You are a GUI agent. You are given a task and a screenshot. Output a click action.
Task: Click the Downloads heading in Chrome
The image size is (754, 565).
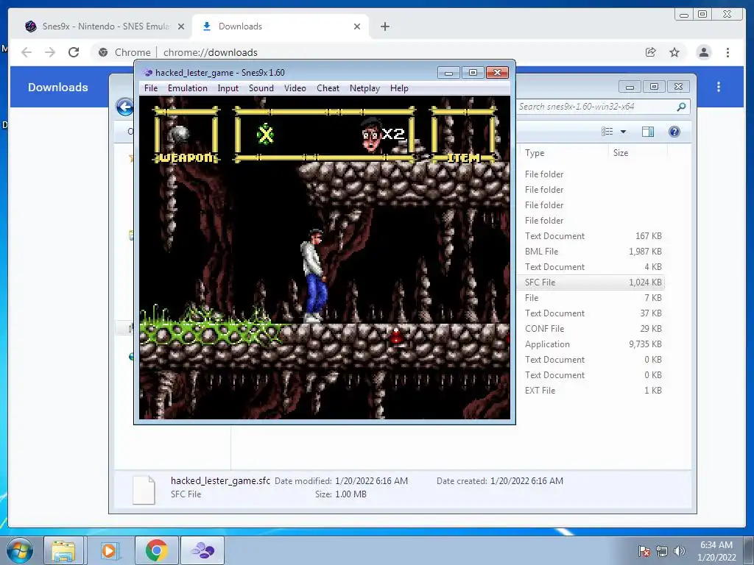(57, 88)
